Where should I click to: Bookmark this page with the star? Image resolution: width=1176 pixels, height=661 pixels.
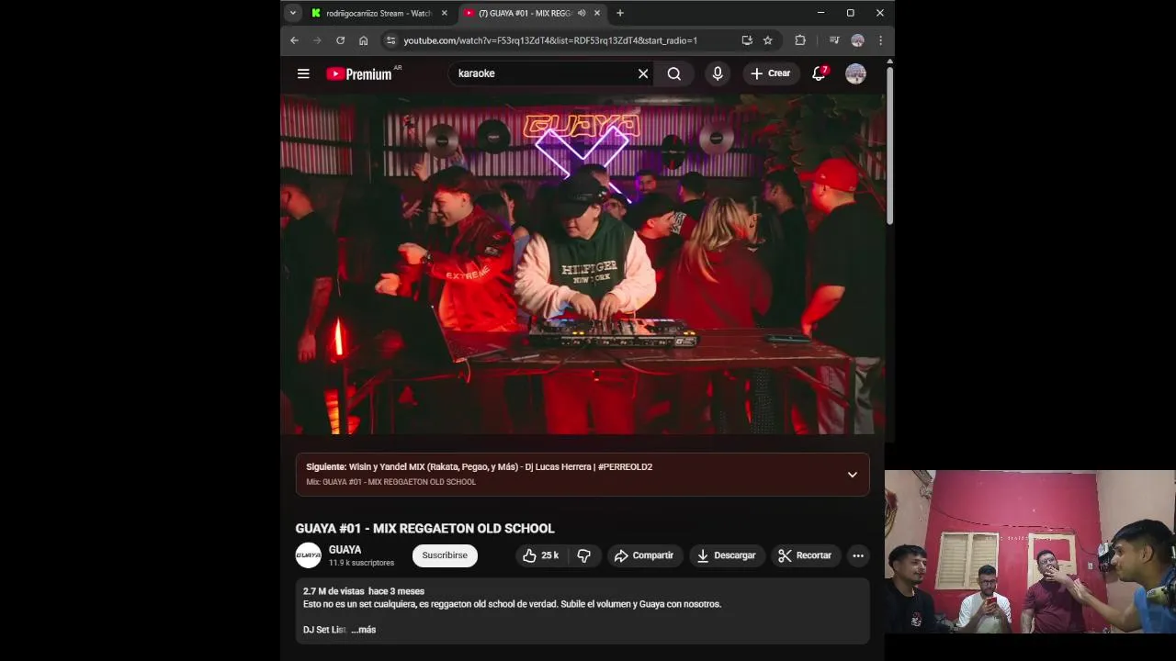click(x=768, y=40)
